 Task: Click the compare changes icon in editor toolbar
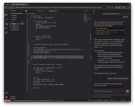tap(84, 11)
